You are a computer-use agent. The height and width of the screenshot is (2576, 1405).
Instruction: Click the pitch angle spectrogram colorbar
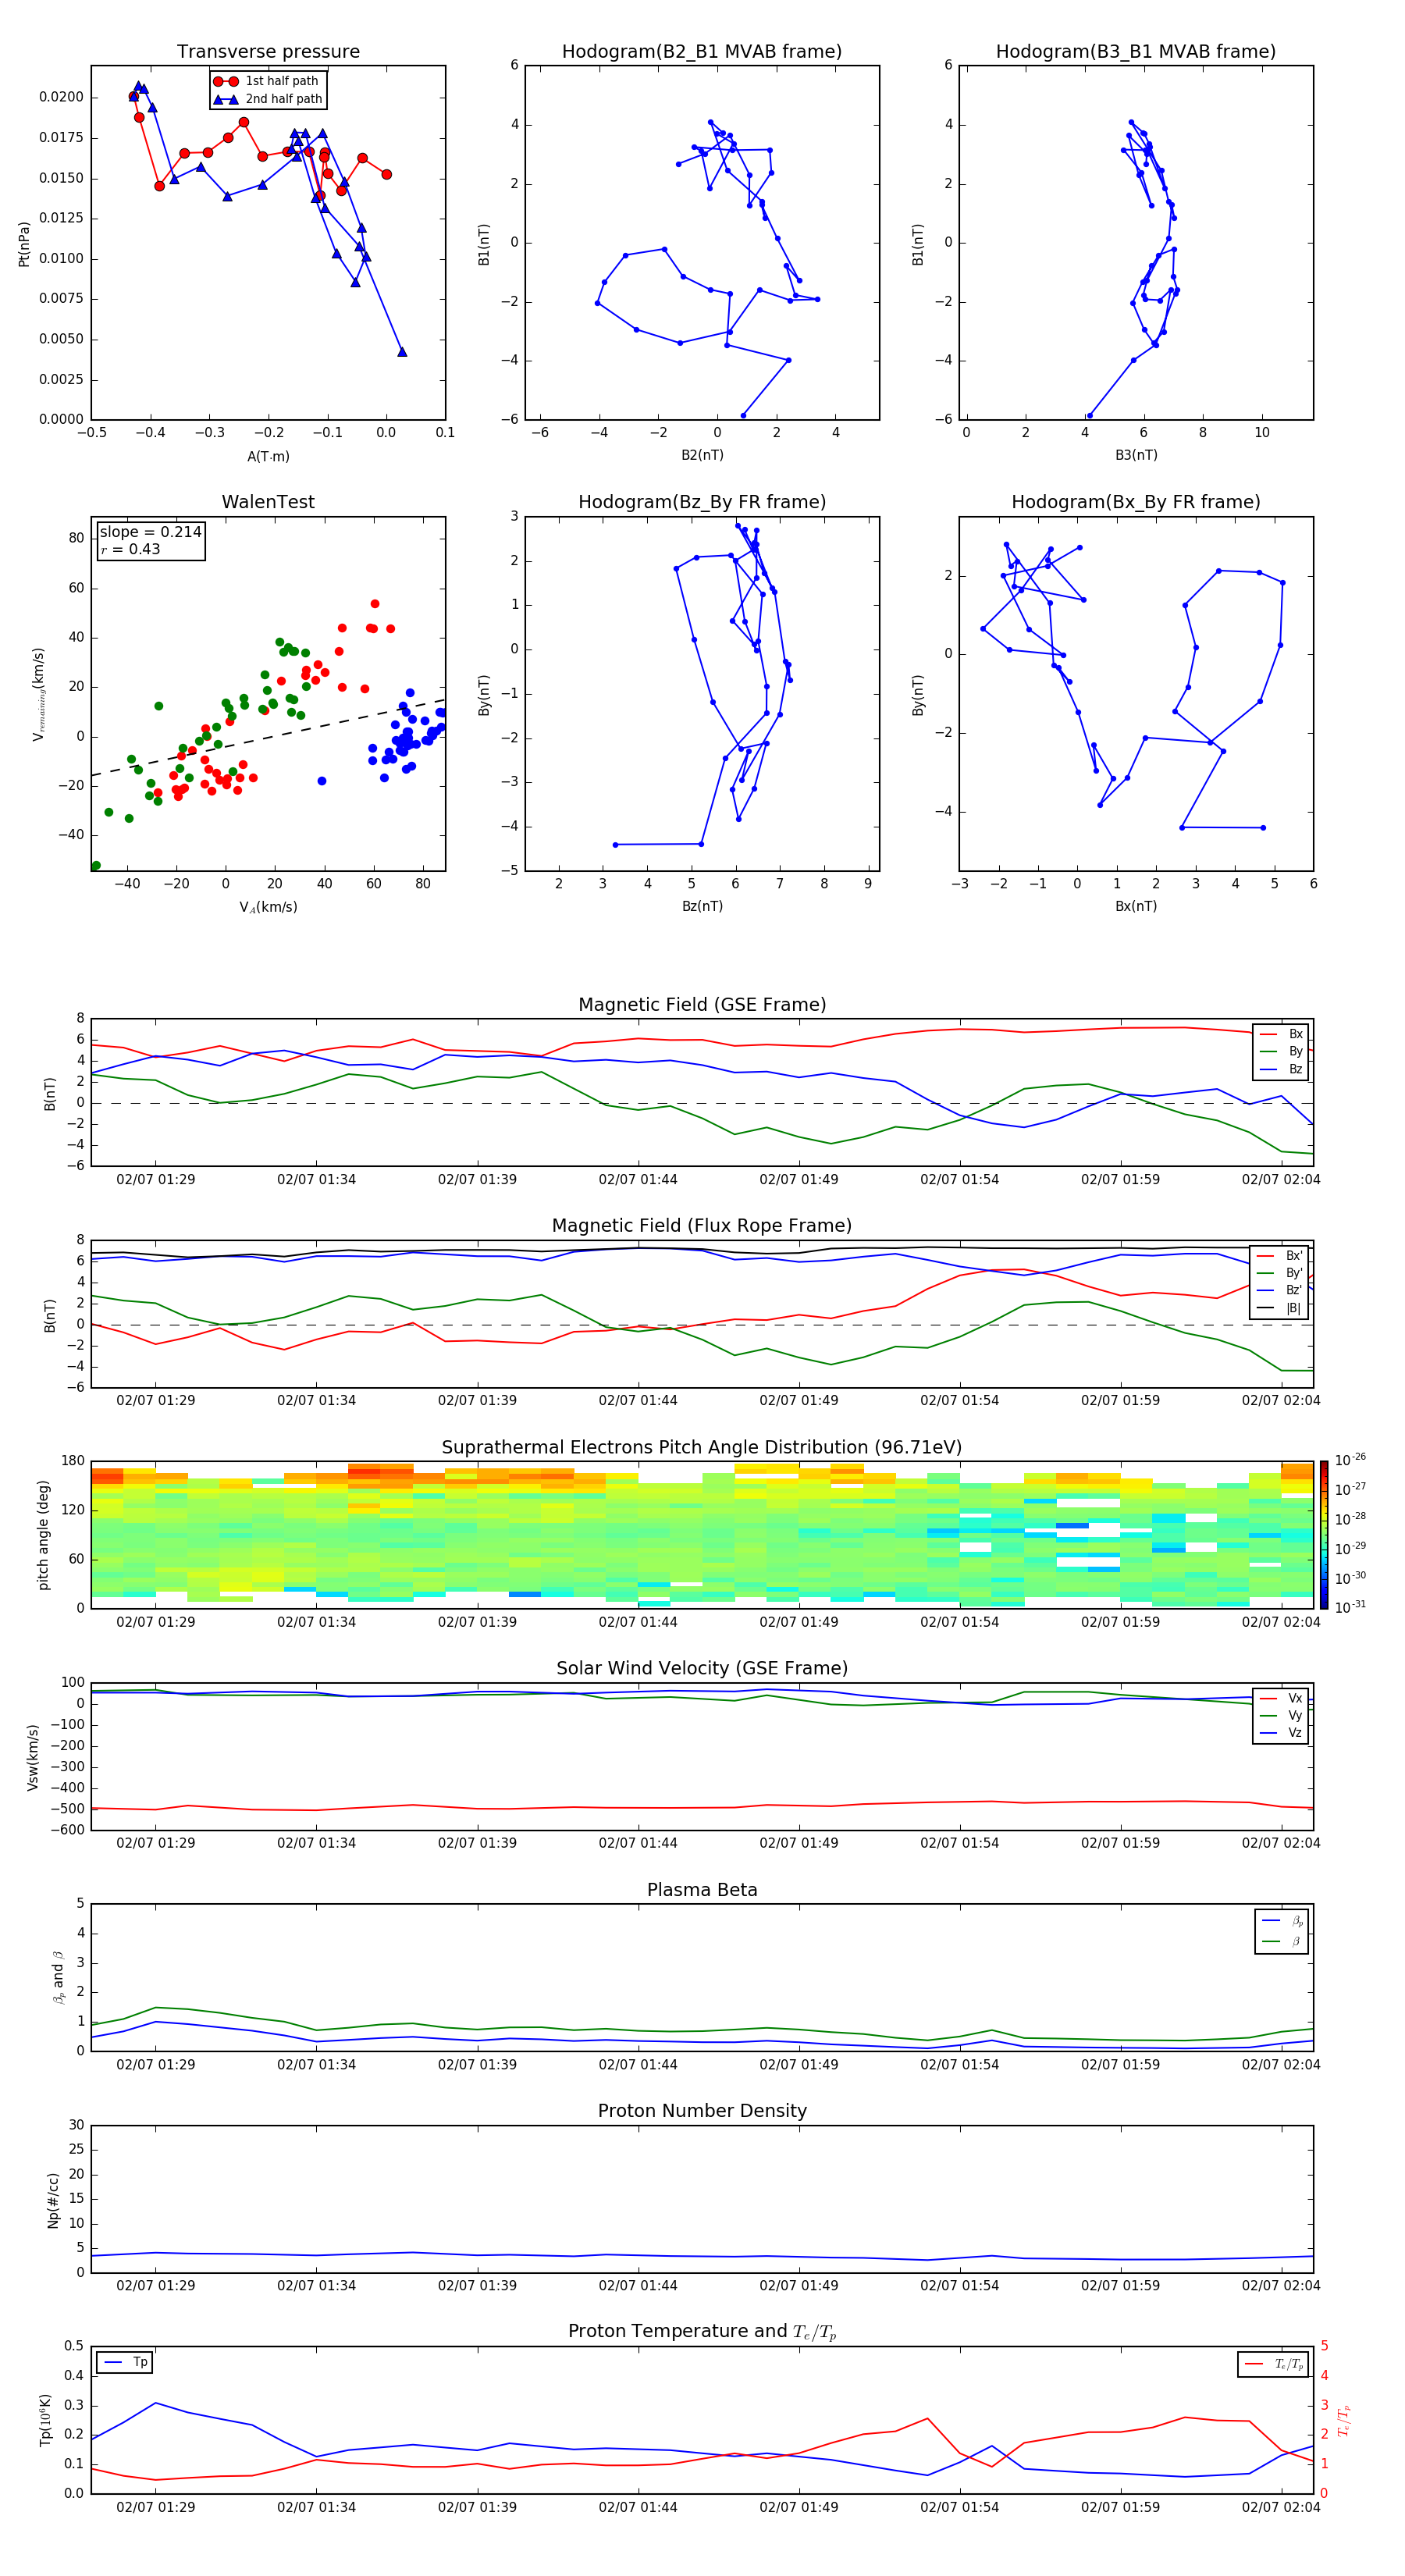(x=1323, y=1535)
